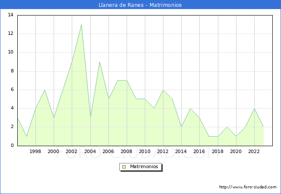Screen dimensions: 281x194
Task: Select the 1998 x-axis year label
Action: 35,152
